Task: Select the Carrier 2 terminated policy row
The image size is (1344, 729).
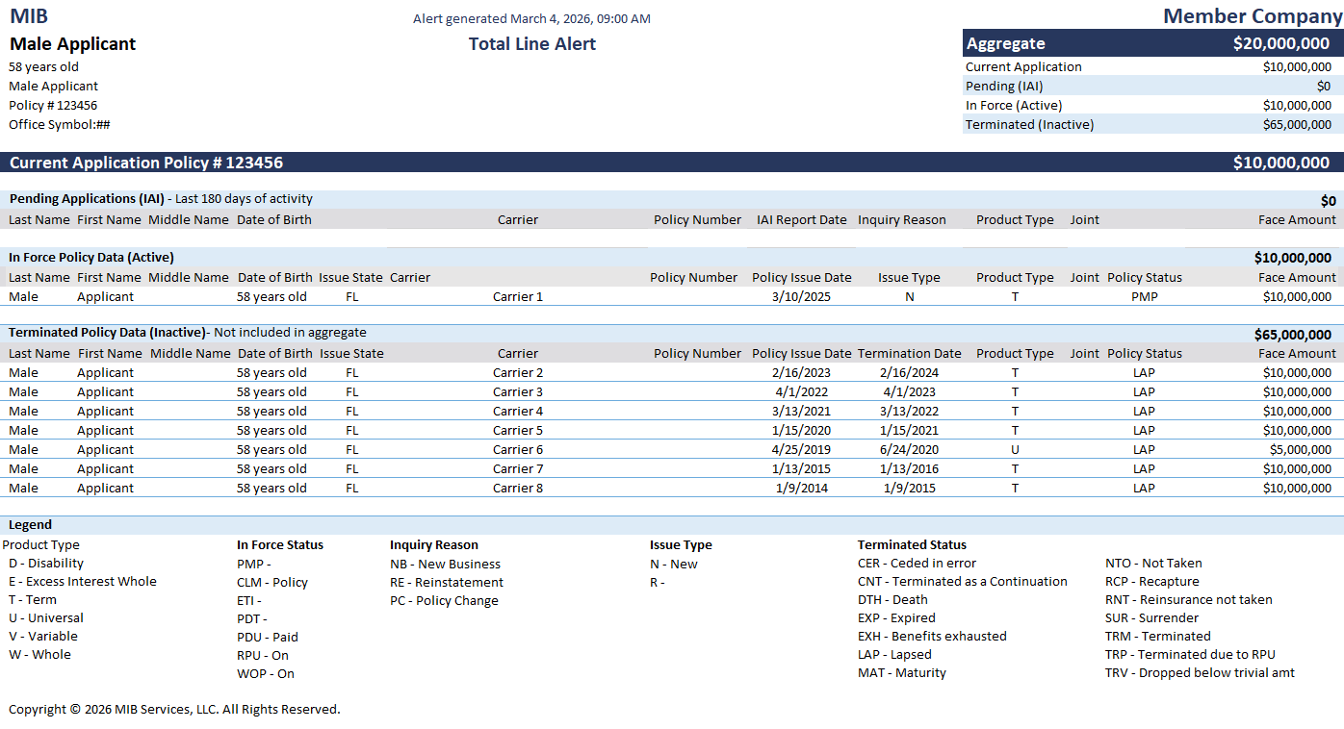Action: point(672,372)
